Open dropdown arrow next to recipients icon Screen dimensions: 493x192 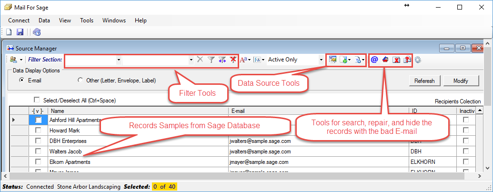[x=21, y=60]
